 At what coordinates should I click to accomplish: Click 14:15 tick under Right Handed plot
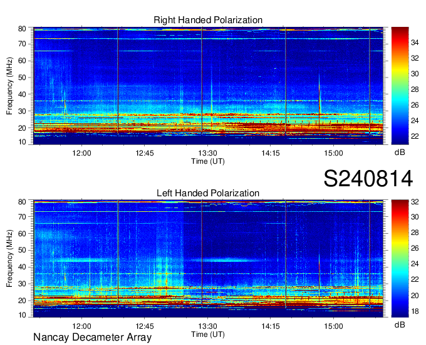[x=271, y=153]
